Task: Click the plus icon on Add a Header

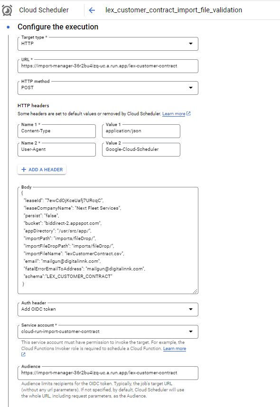Action: [x=24, y=169]
